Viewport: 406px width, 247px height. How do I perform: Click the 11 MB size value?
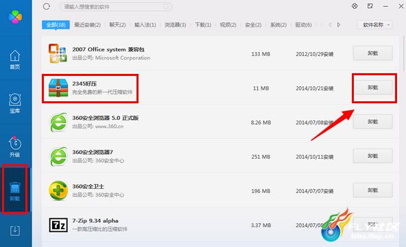(x=261, y=88)
